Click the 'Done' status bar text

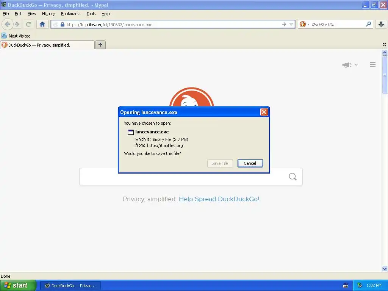(x=6, y=276)
